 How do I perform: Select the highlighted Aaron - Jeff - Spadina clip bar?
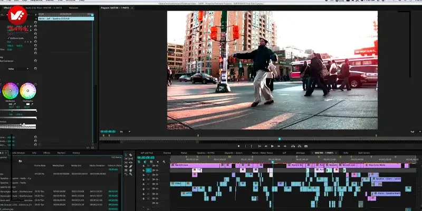(66, 18)
